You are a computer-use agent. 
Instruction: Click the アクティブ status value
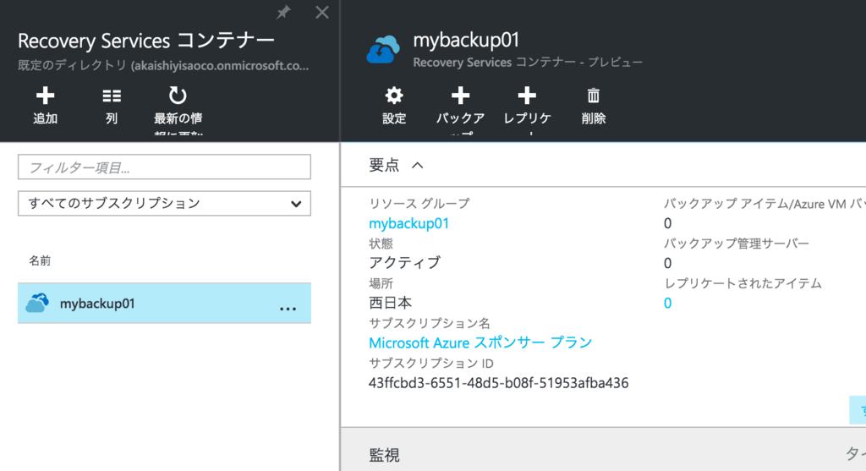[405, 263]
